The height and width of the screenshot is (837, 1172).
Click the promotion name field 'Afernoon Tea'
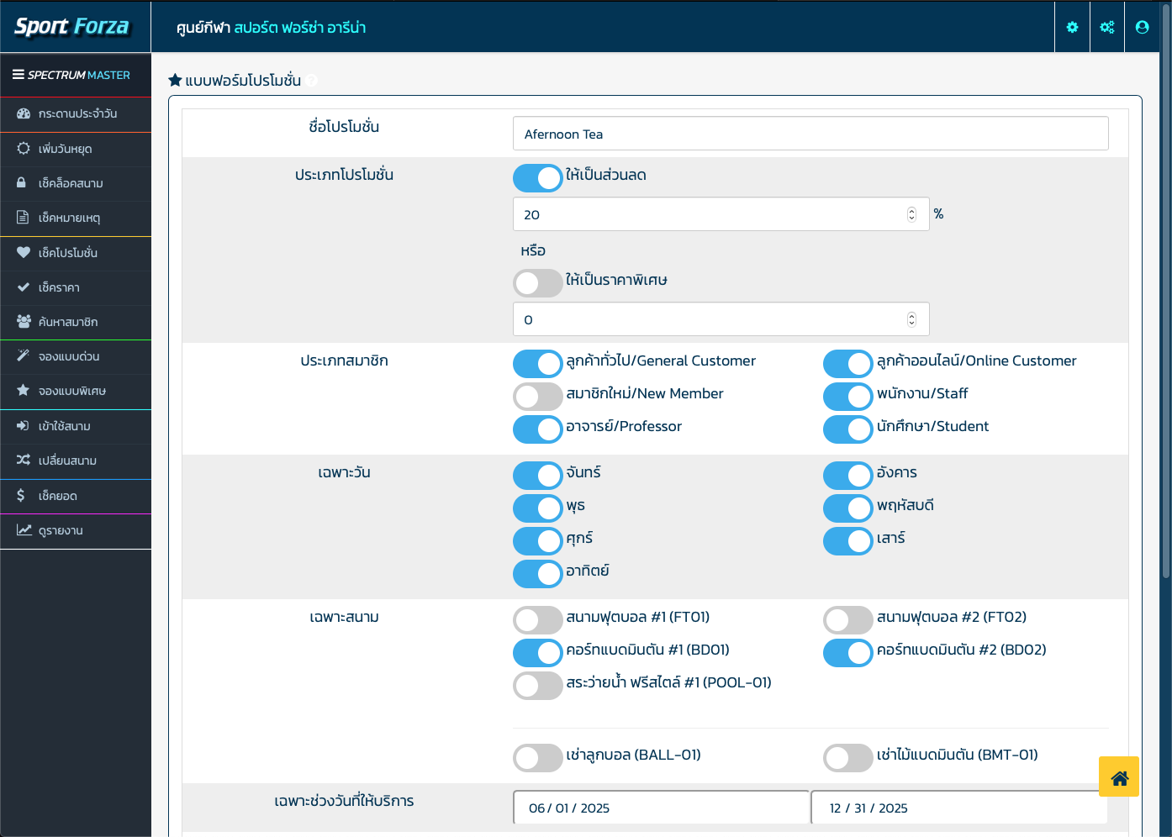[x=810, y=134]
